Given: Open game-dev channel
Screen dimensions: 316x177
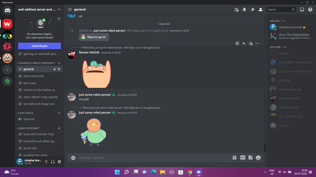Looking at the screenshot, I should tap(39, 148).
